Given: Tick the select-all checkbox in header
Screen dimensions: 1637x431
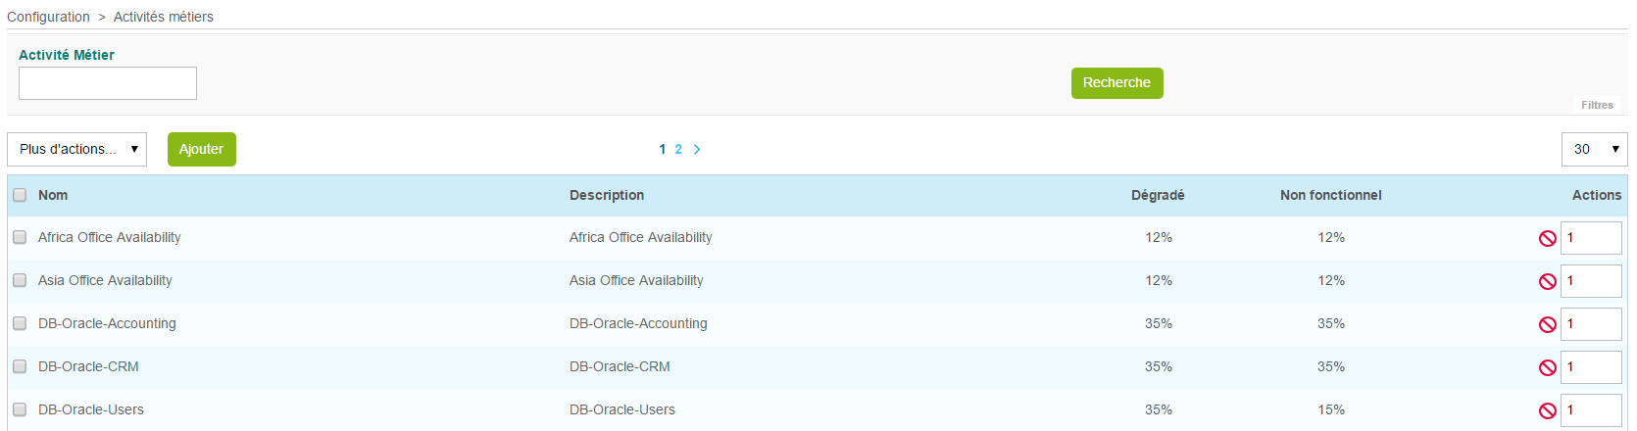Looking at the screenshot, I should [20, 195].
